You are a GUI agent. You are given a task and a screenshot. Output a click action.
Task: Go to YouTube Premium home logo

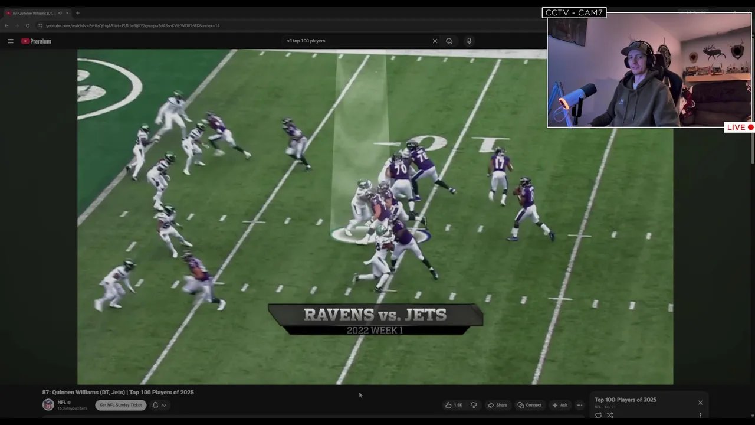(x=37, y=41)
